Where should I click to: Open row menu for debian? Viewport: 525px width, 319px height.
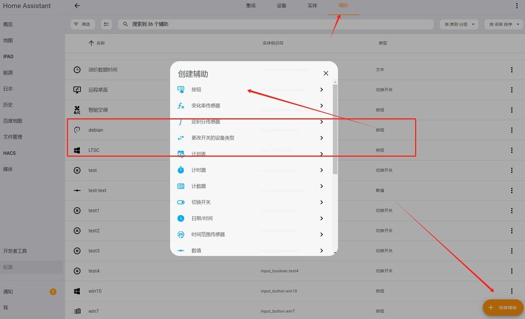(511, 130)
